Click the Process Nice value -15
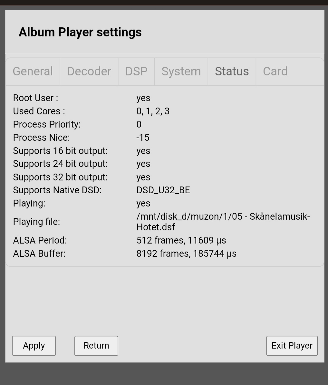Screen dimensions: 328x385 pos(143,138)
